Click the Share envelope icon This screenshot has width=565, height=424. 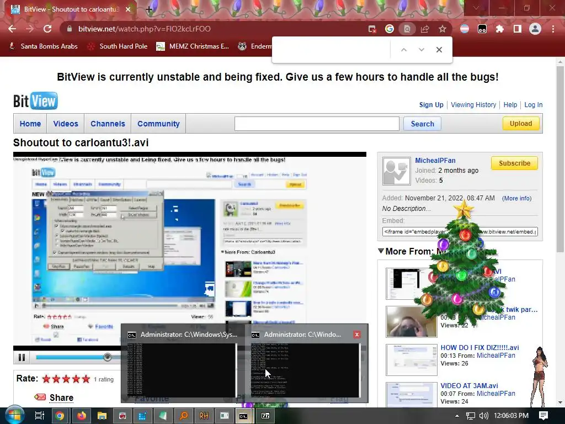click(x=40, y=397)
